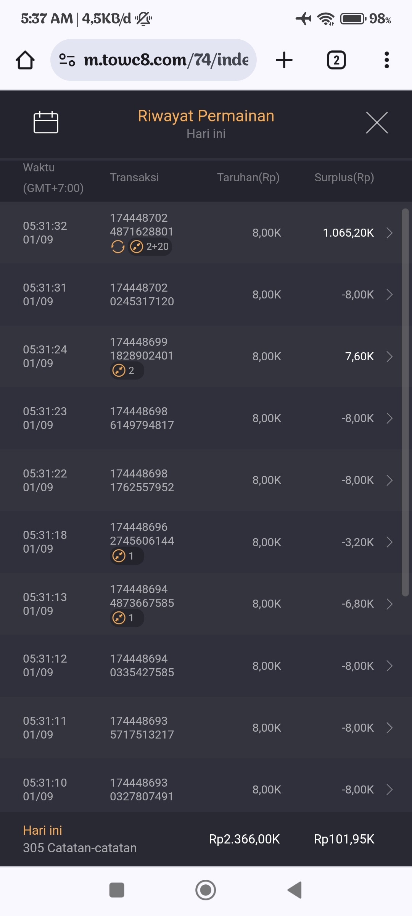Expand the 05:31:18 record with -3,20K surplus
The image size is (412, 916).
[389, 542]
